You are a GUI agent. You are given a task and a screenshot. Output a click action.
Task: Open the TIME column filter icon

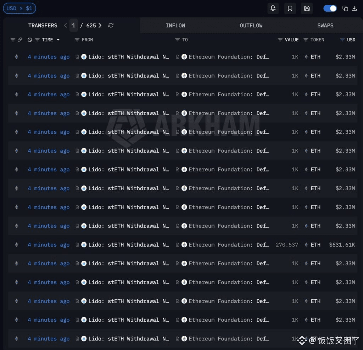click(37, 40)
